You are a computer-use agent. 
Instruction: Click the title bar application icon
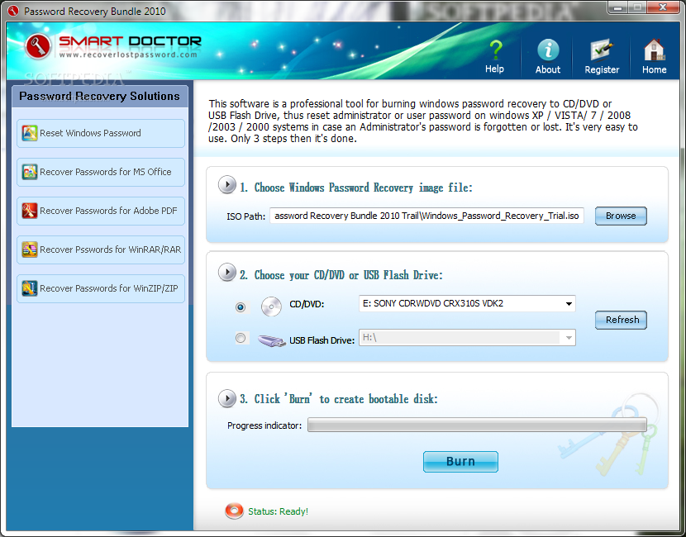[x=13, y=11]
